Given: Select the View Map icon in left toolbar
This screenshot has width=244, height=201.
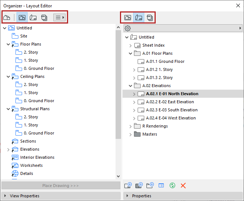Looking at the screenshot, I should [x=22, y=17].
